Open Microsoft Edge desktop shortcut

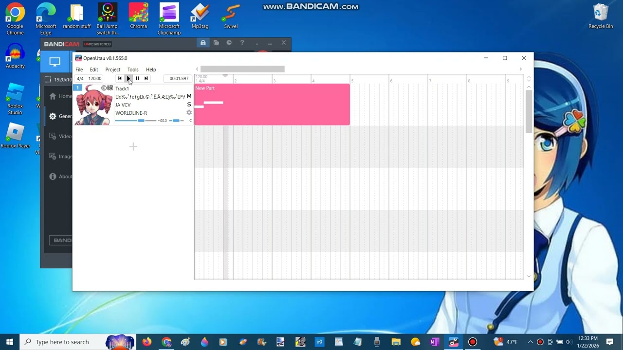(x=46, y=19)
